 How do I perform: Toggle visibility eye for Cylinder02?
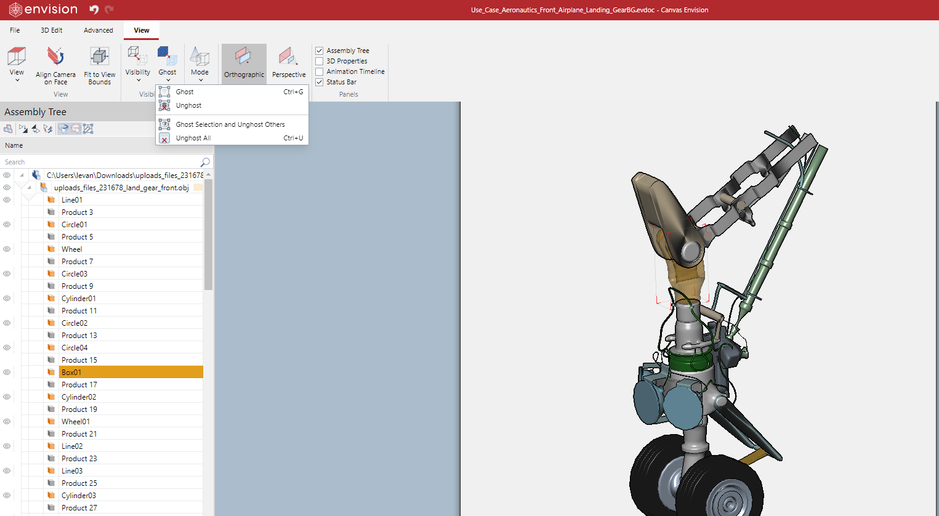click(7, 397)
